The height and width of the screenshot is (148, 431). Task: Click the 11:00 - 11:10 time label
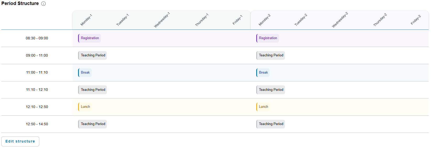[x=37, y=72]
